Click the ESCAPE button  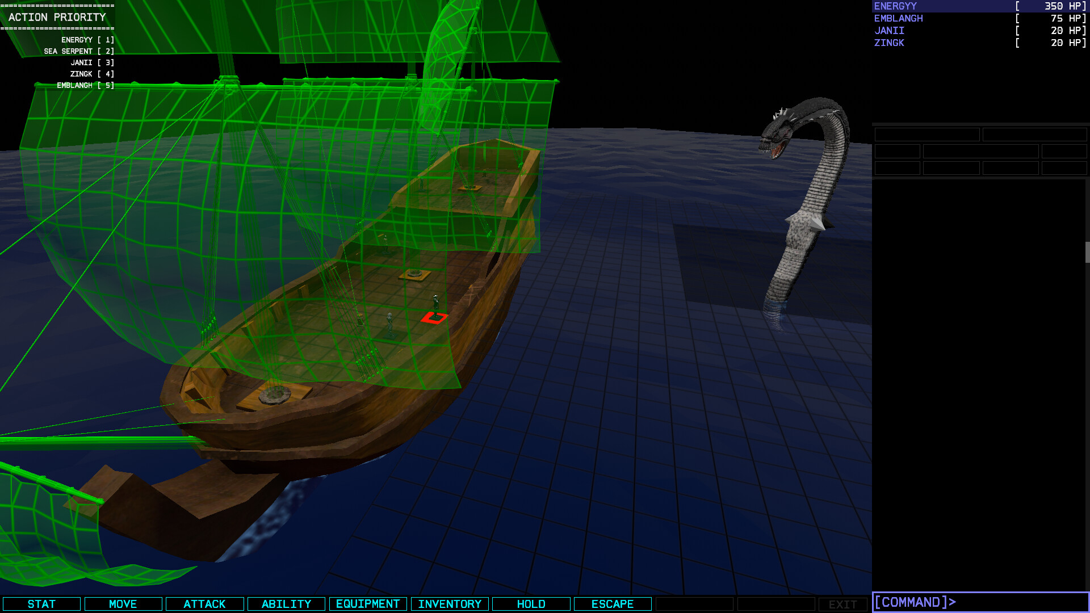[x=613, y=604]
